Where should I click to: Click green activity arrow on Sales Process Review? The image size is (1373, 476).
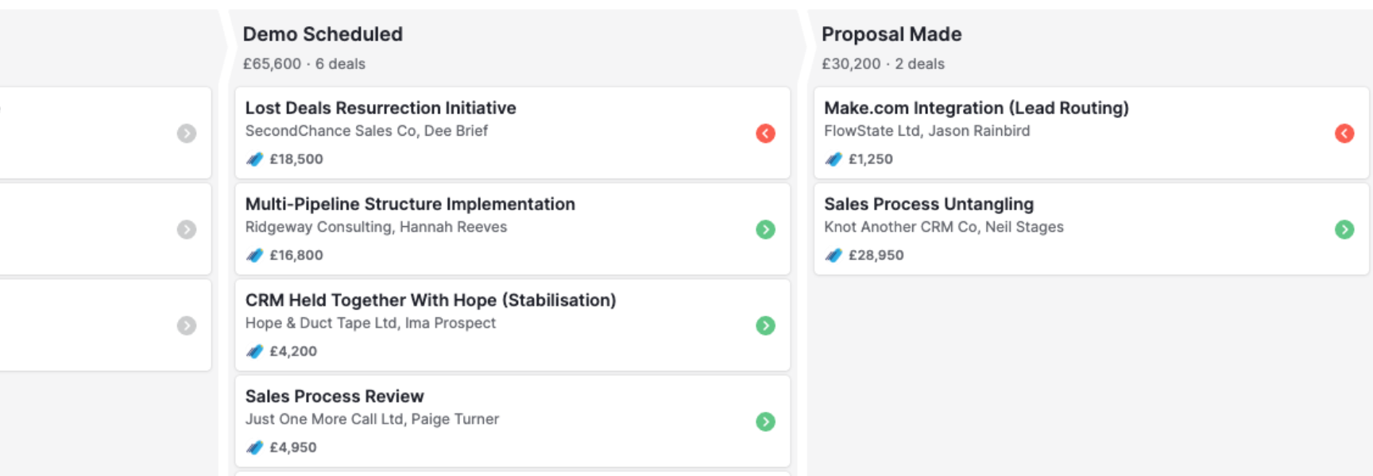pos(765,421)
